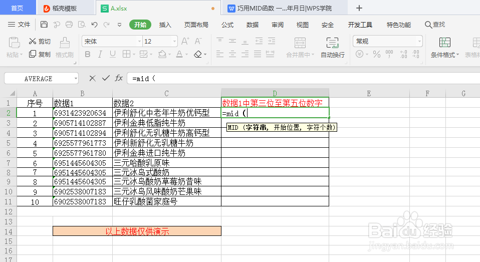Click the eraser Clear formatting icon
Image resolution: width=480 pixels, height=262 pixels.
point(198,55)
